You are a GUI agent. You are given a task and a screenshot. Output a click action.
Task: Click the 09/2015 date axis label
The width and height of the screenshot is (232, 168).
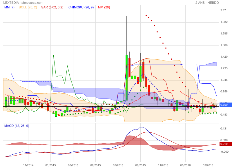point(140,165)
